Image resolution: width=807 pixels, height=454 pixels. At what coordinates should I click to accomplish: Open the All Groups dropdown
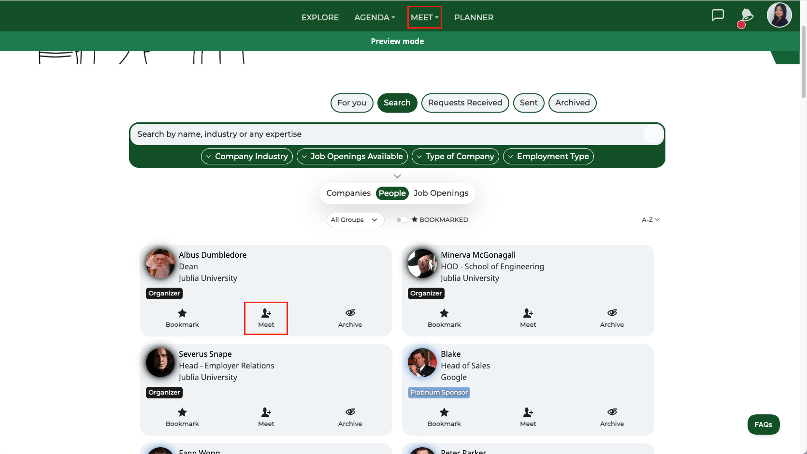pos(355,220)
